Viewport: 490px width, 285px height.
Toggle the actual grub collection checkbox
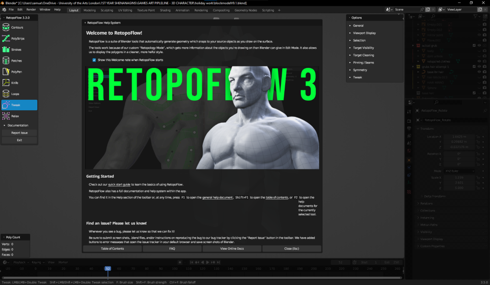[474, 45]
